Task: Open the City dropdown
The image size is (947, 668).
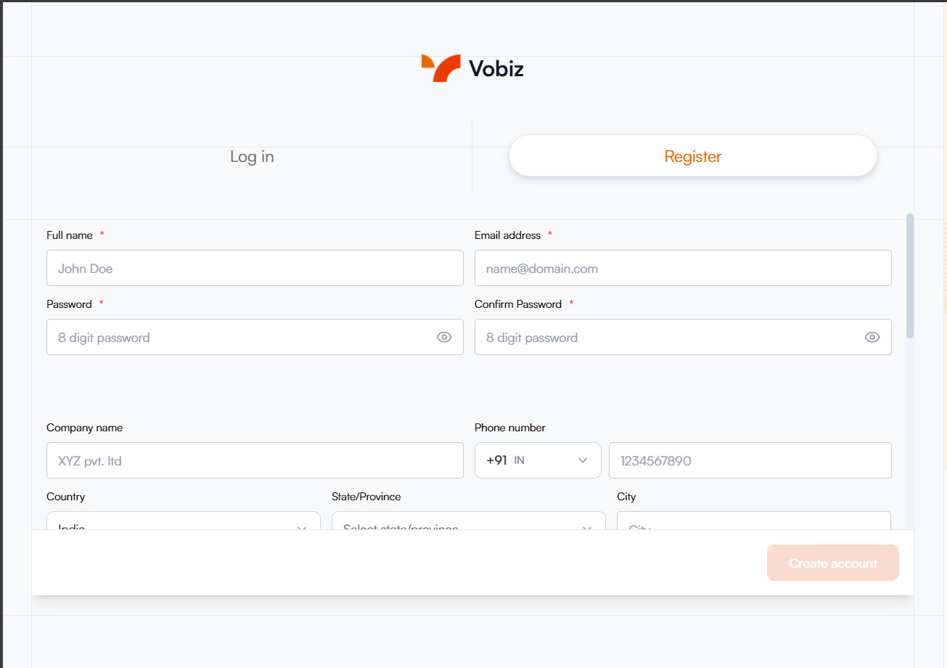Action: pyautogui.click(x=753, y=524)
